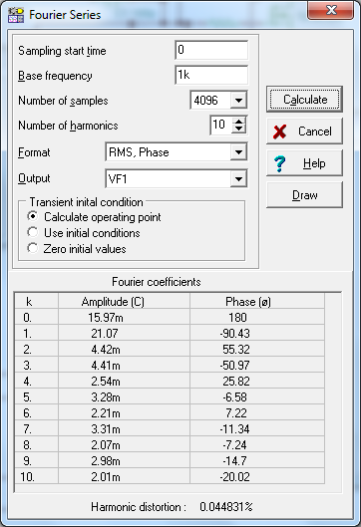Select Calculate operating point radio button
Viewport: 361px width, 527px height.
click(x=33, y=216)
